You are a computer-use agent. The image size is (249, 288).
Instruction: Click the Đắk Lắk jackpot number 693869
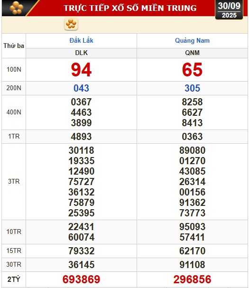(81, 279)
